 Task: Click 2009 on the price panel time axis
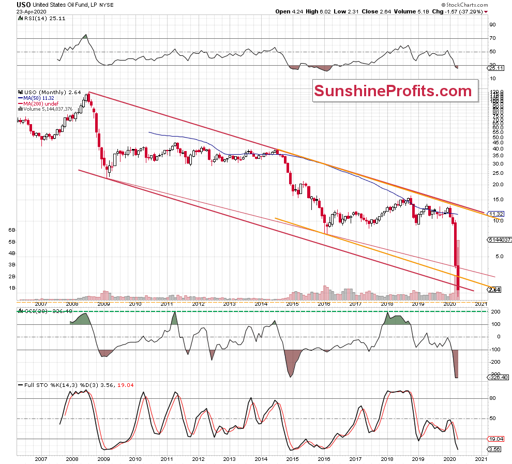click(x=104, y=304)
